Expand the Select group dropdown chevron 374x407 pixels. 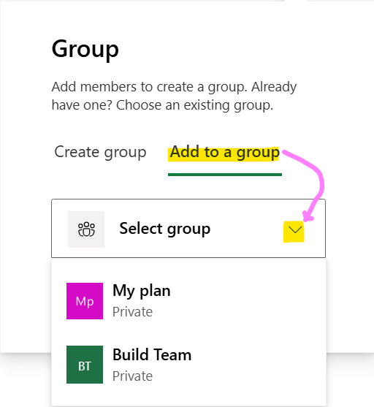coord(295,229)
